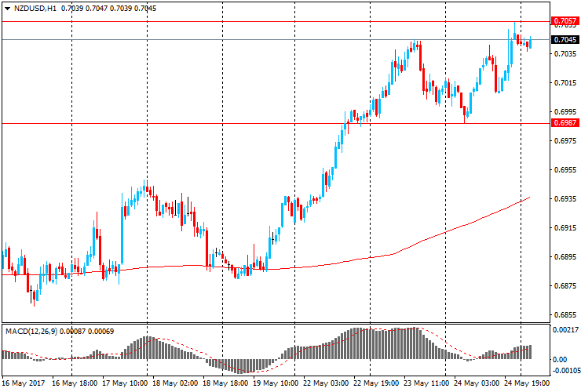Screen dimensions: 581x392
Task: Click the 17 May 10:00 time label
Action: point(125,383)
